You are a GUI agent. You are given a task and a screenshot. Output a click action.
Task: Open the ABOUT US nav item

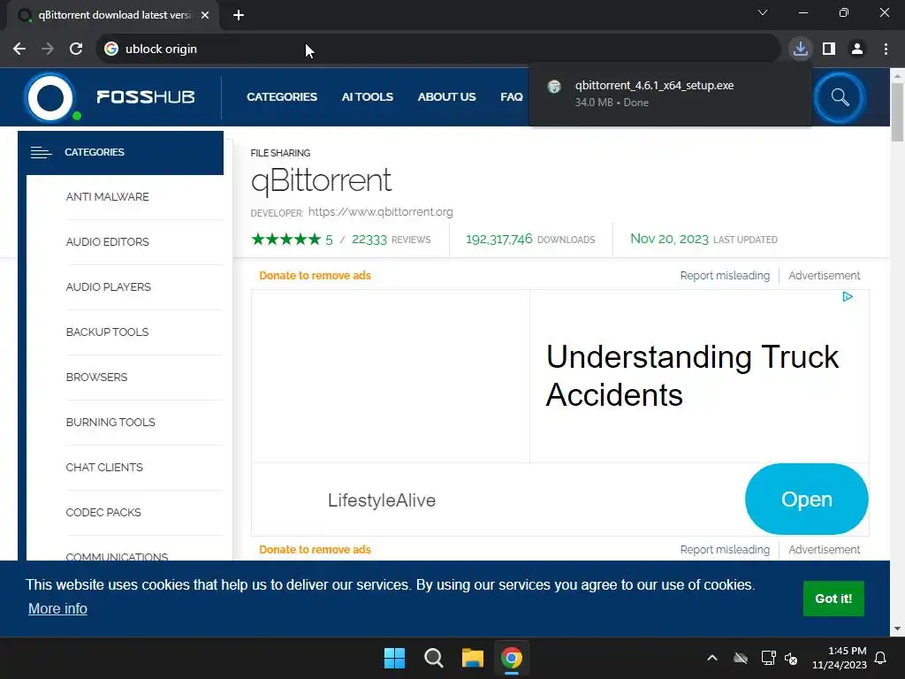click(446, 97)
